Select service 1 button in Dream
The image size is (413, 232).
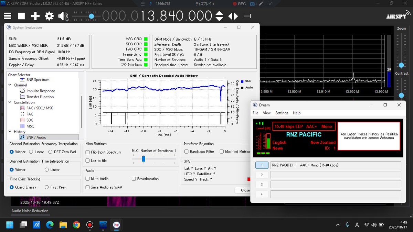click(262, 165)
